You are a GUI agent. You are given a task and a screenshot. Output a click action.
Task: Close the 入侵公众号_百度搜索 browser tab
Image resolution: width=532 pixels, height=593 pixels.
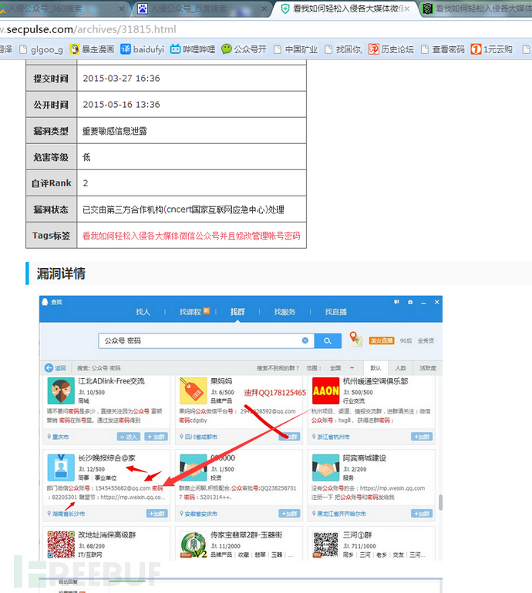[264, 8]
